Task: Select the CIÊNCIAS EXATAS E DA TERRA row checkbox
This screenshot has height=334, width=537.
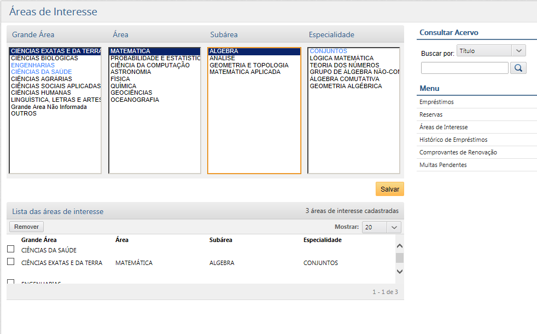Action: pyautogui.click(x=10, y=262)
